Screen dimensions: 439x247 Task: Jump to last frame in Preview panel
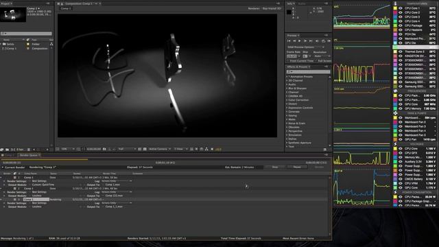pos(311,41)
